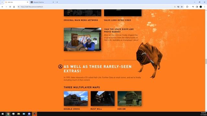Open the Double Cross map thumbnail

[x=76, y=98]
